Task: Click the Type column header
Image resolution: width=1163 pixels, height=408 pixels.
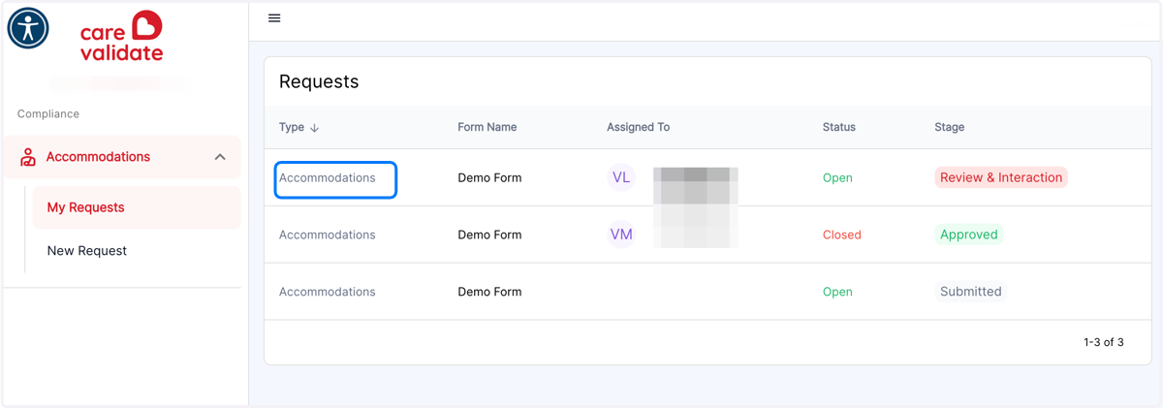Action: point(292,127)
